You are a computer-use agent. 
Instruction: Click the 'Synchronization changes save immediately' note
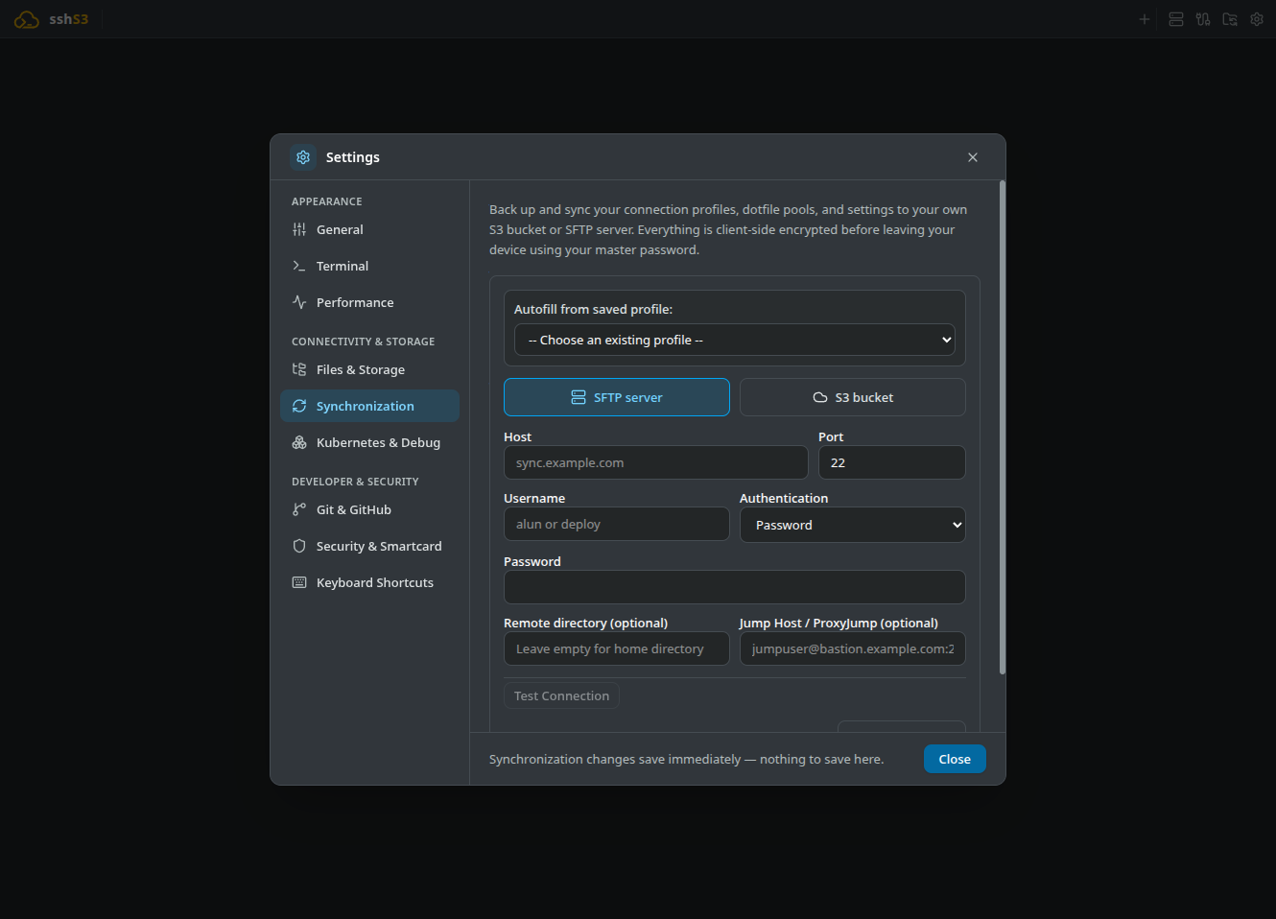(x=687, y=759)
